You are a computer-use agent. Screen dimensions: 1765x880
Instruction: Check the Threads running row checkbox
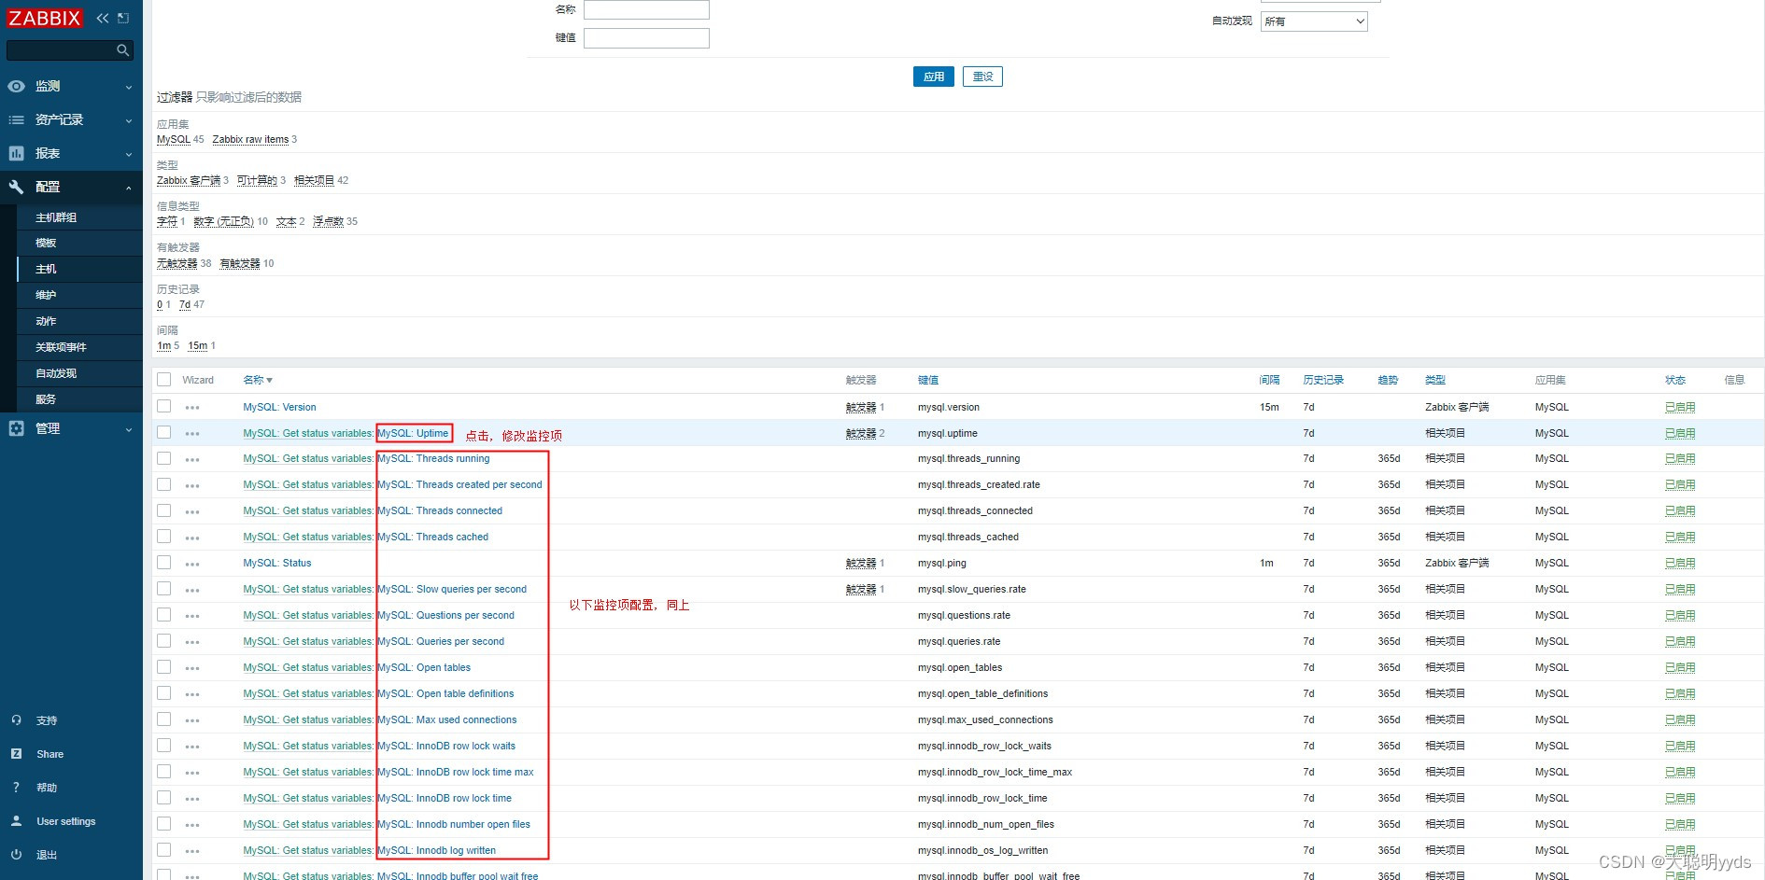point(164,458)
